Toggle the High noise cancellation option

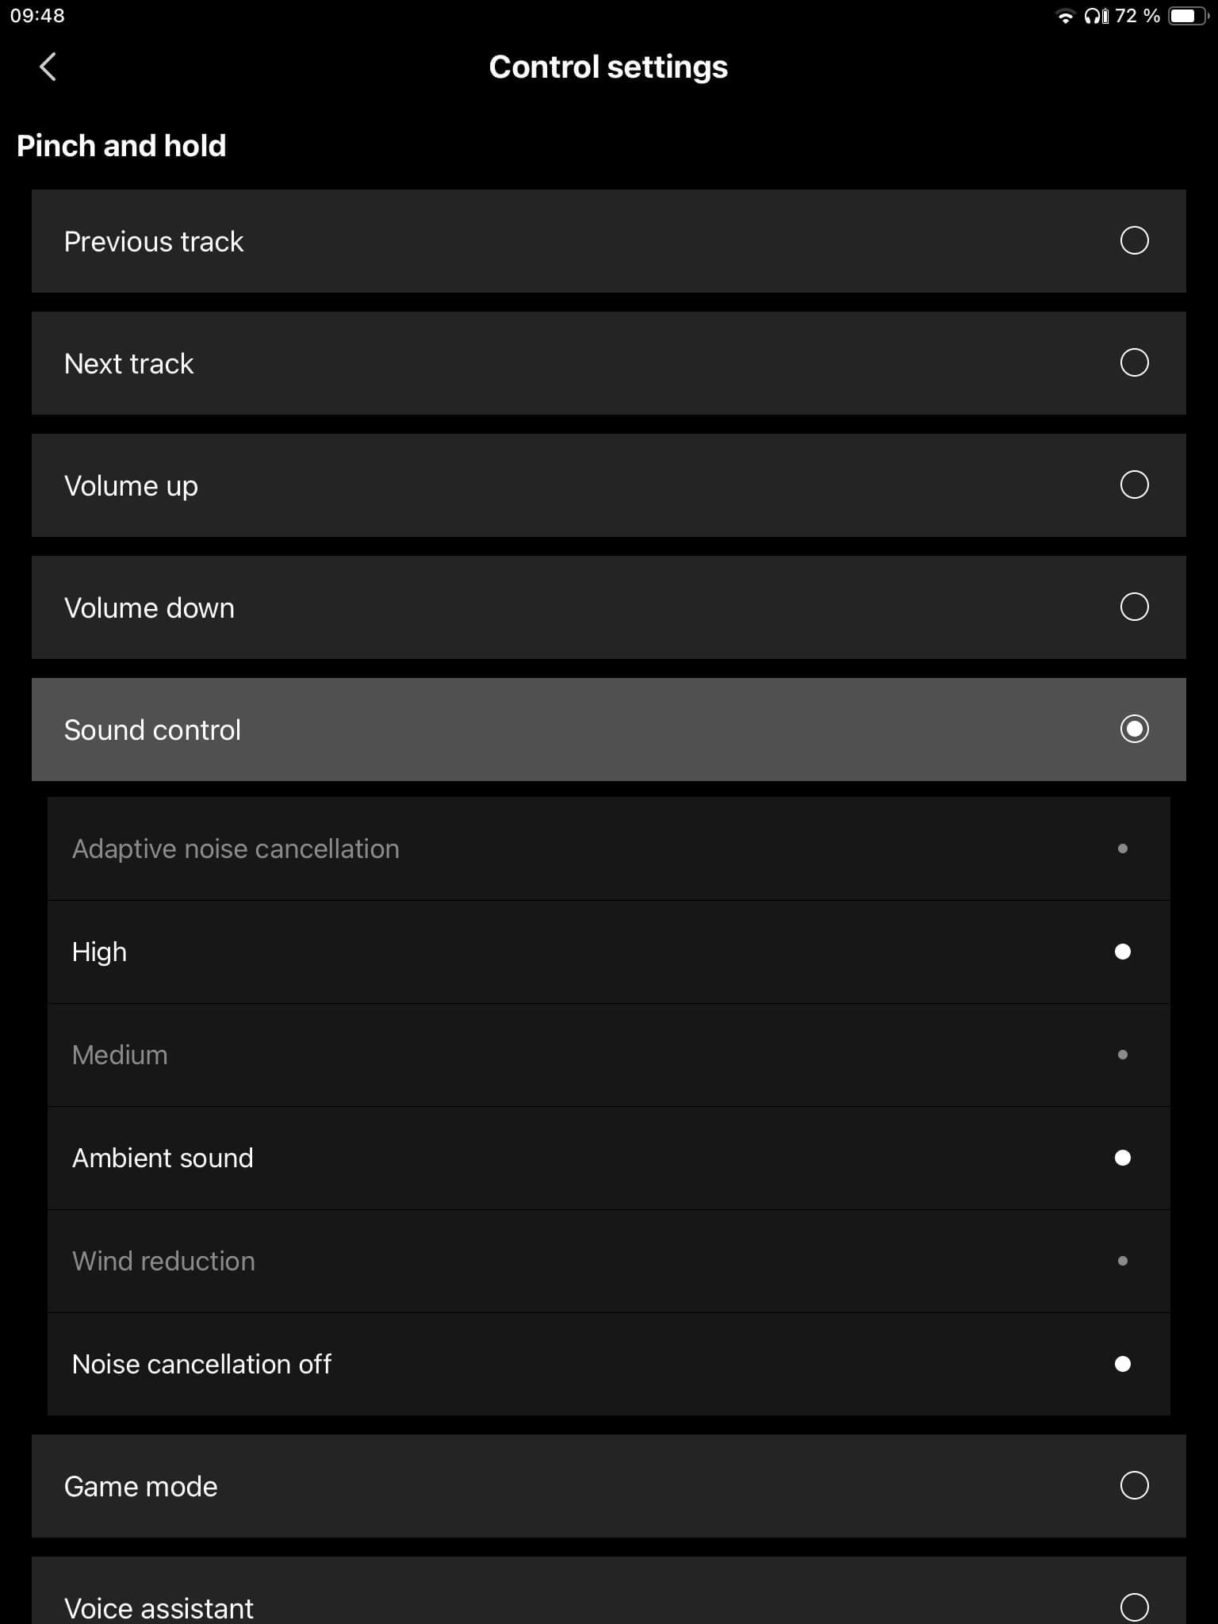click(x=1122, y=952)
